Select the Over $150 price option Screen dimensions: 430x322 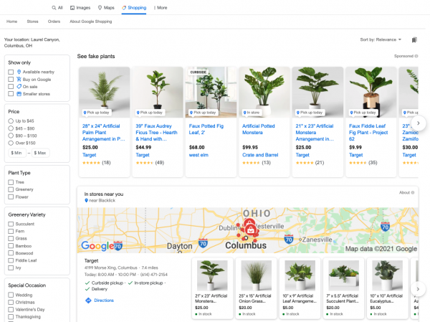pos(11,143)
